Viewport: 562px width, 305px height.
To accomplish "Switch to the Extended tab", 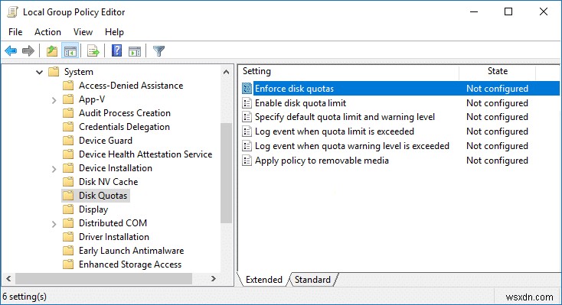I will [x=264, y=280].
